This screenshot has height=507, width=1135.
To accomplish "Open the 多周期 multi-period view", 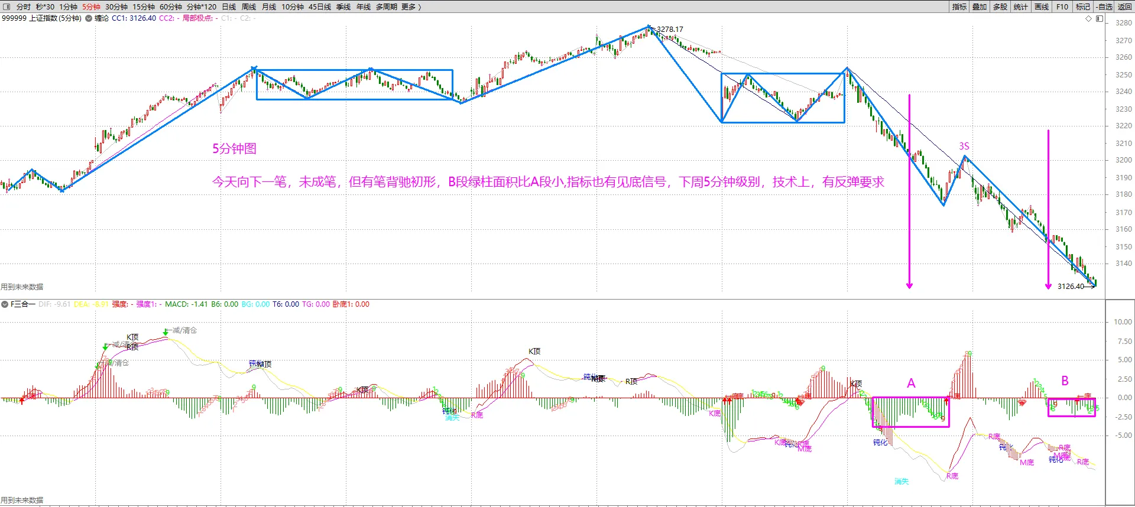I will tap(387, 6).
